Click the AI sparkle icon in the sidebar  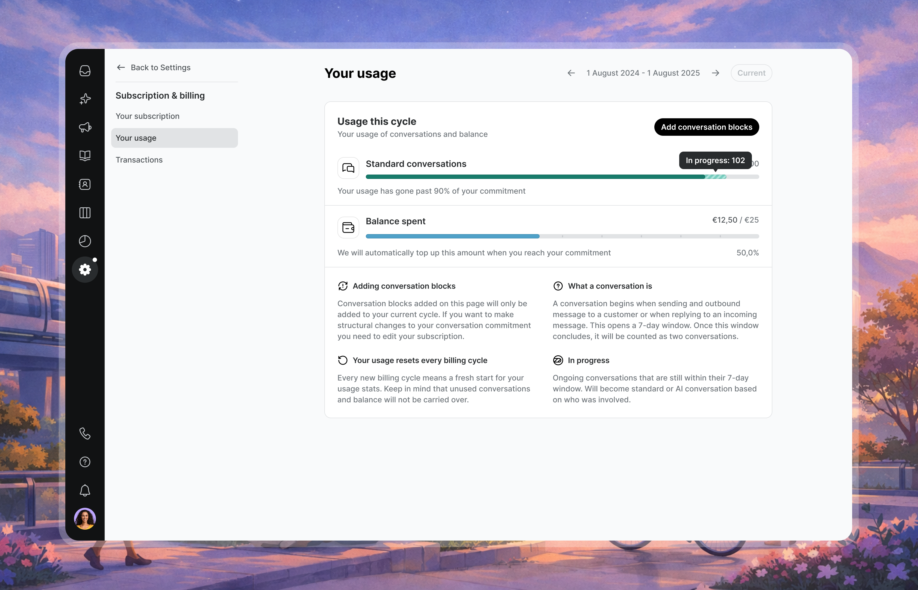pos(85,99)
